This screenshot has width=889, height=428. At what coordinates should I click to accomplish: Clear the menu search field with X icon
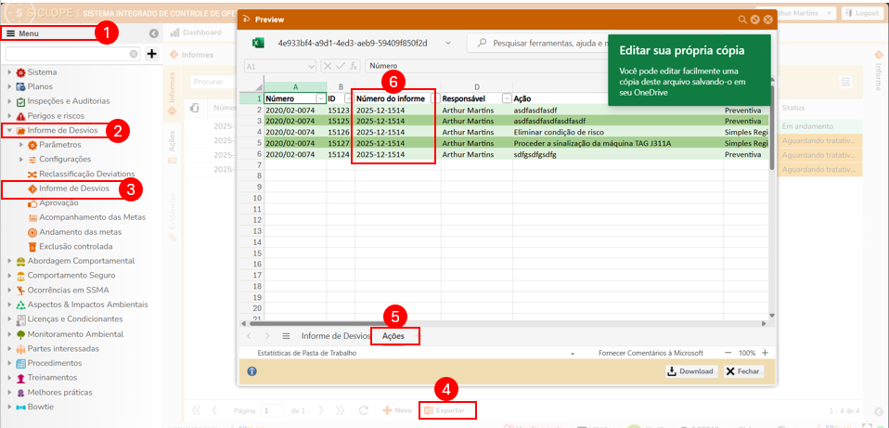[x=134, y=54]
